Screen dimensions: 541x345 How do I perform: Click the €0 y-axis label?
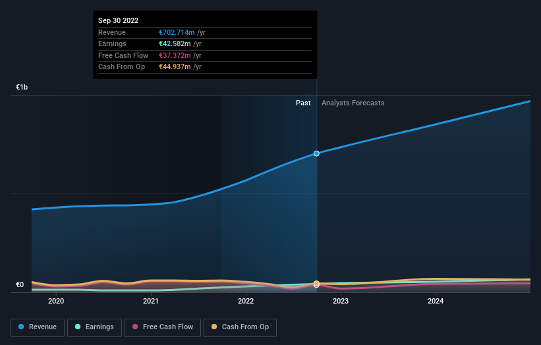[20, 284]
